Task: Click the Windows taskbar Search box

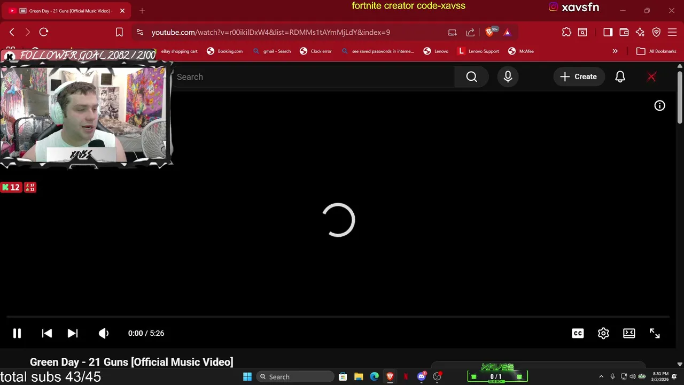Action: tap(295, 377)
